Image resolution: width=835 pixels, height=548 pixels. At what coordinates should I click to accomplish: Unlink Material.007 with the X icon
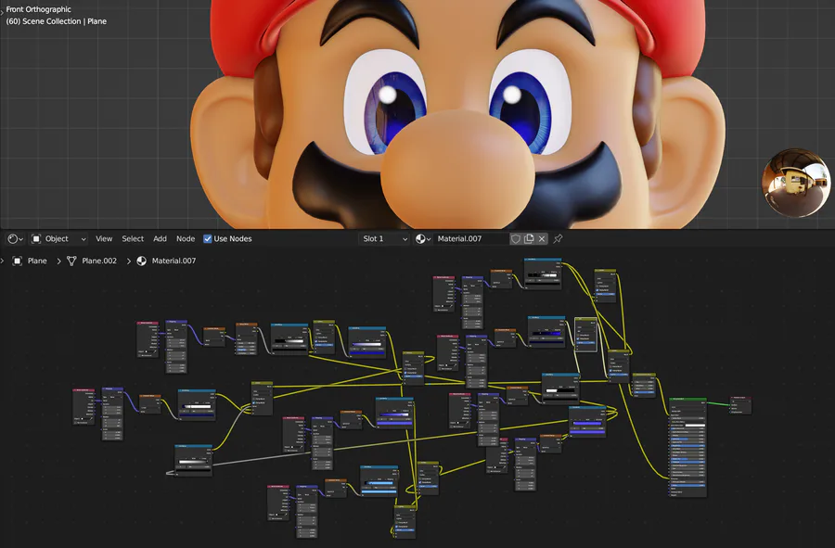tap(542, 239)
